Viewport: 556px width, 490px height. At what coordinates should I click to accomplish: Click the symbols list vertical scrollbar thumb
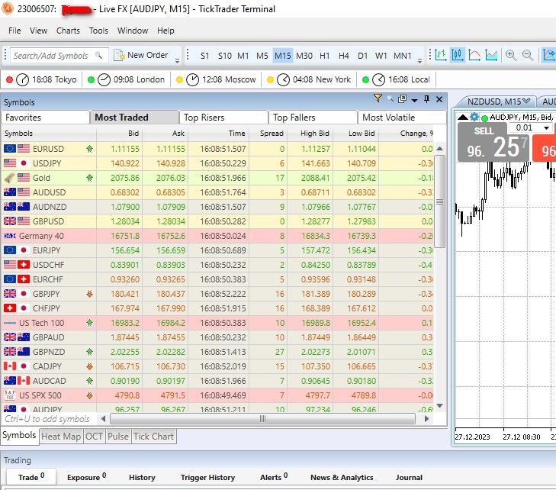(439, 201)
